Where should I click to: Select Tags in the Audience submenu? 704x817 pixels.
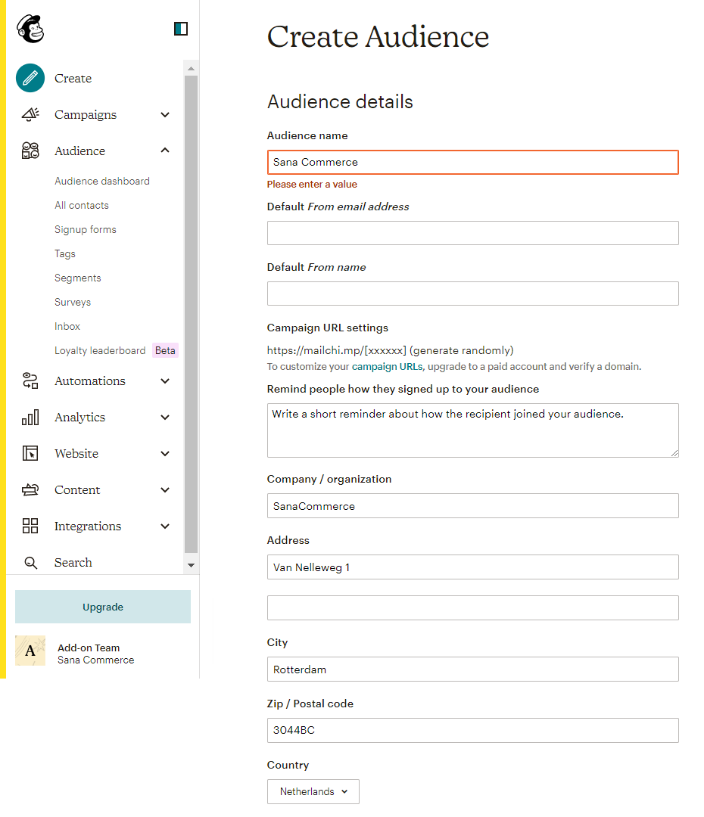click(x=65, y=253)
